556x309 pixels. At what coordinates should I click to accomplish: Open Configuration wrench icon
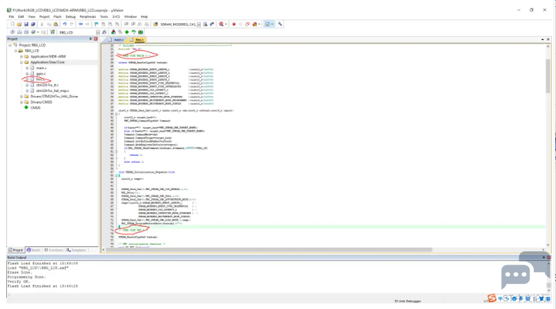(x=280, y=24)
